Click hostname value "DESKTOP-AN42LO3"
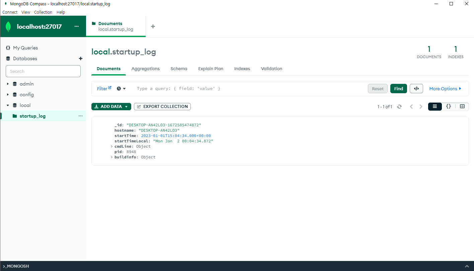The image size is (474, 271). pos(159,130)
